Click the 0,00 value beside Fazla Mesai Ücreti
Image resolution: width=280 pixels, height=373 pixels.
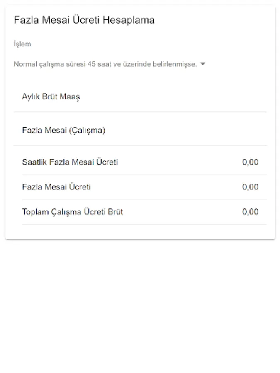coord(250,187)
